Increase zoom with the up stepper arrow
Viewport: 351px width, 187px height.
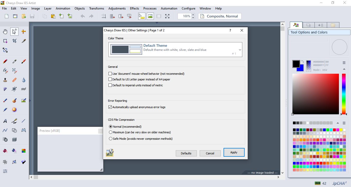coord(193,15)
